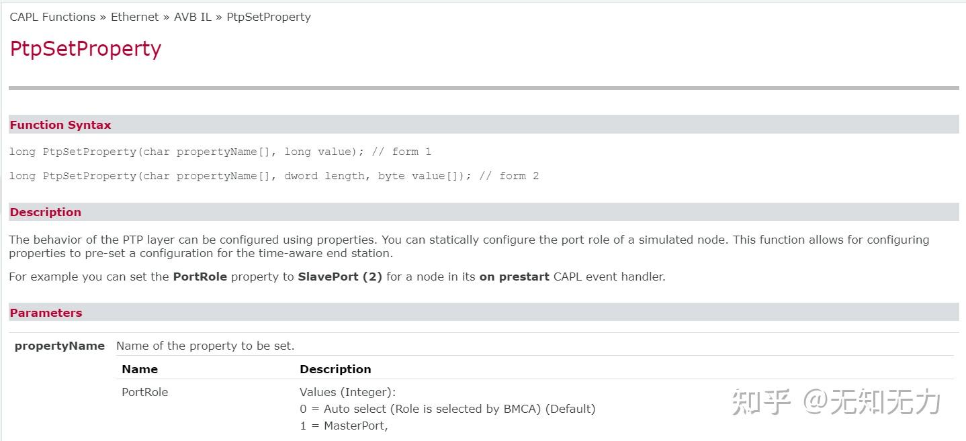This screenshot has width=966, height=441.
Task: Select the Parameters section header
Action: click(x=46, y=313)
